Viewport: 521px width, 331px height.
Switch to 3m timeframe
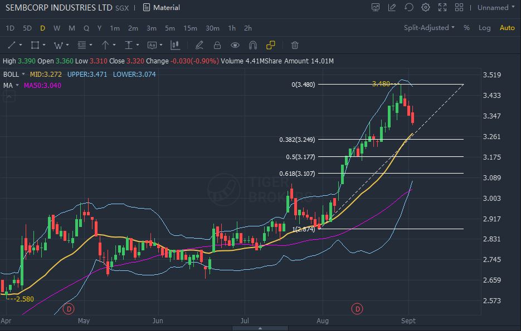(152, 28)
